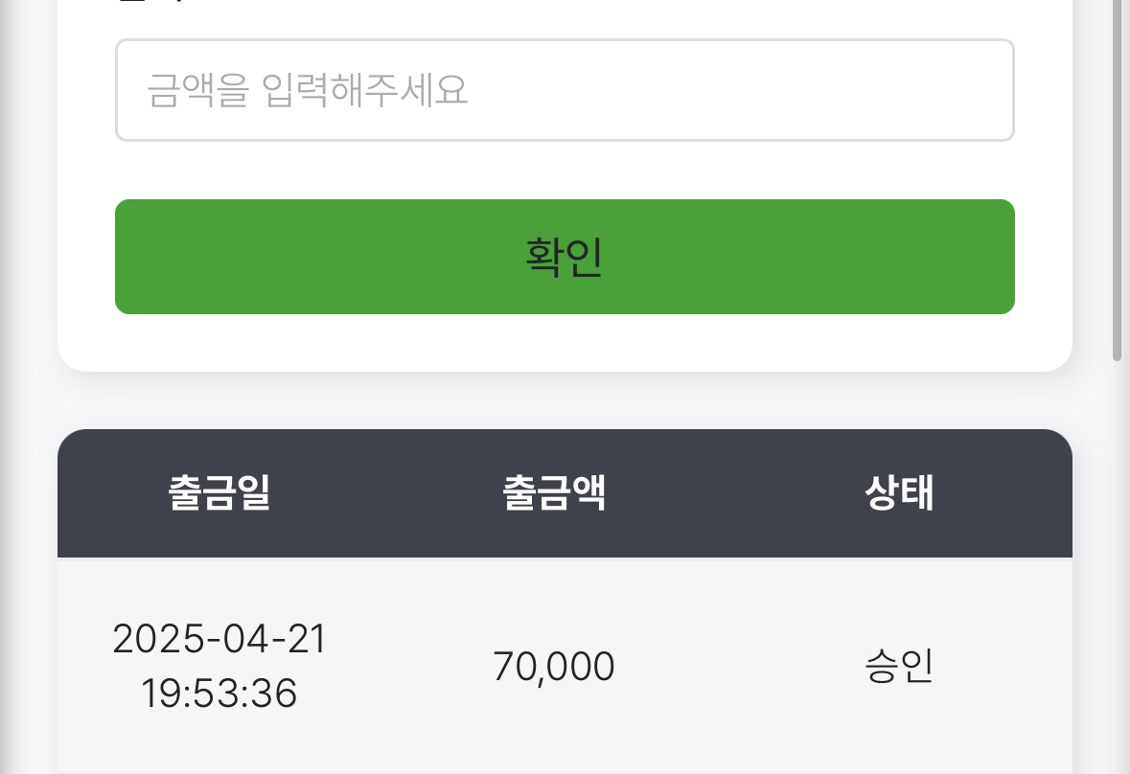Click the 확인 label on the green button
This screenshot has width=1130, height=774.
pos(564,257)
